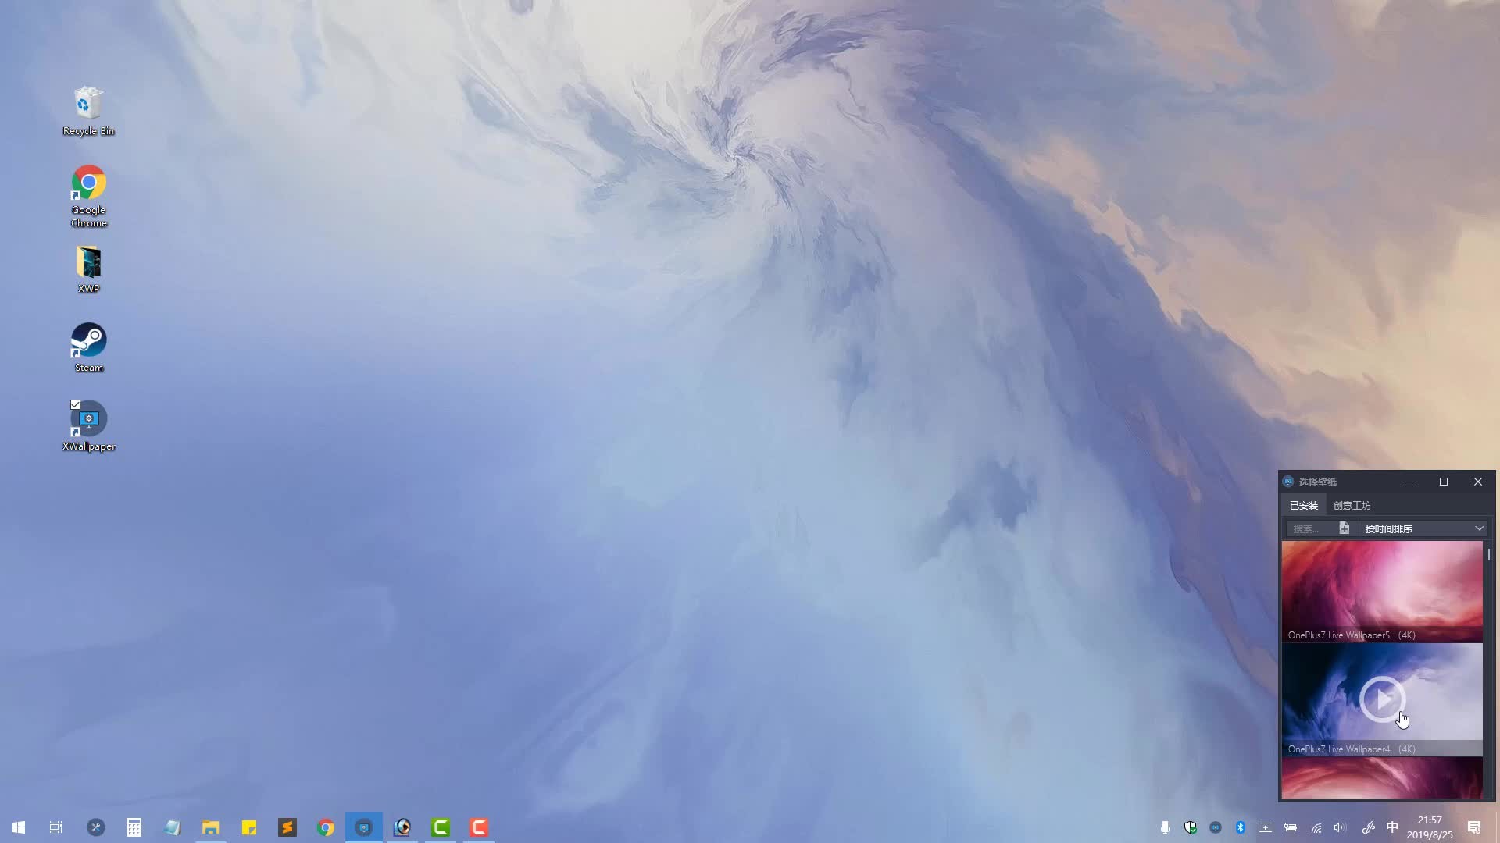Open Sublime Text from taskbar
This screenshot has width=1500, height=843.
287,827
